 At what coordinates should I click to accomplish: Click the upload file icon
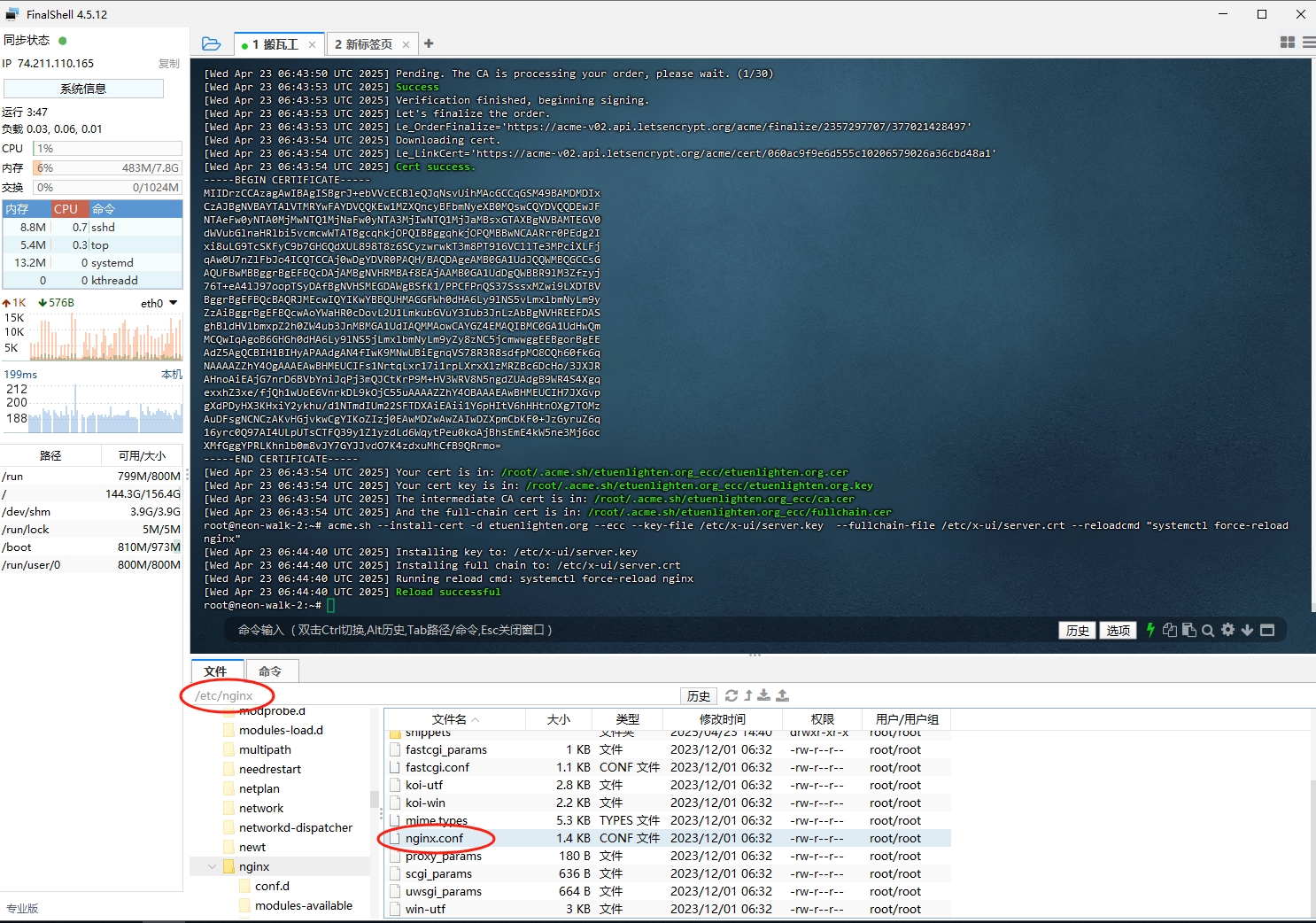[783, 695]
